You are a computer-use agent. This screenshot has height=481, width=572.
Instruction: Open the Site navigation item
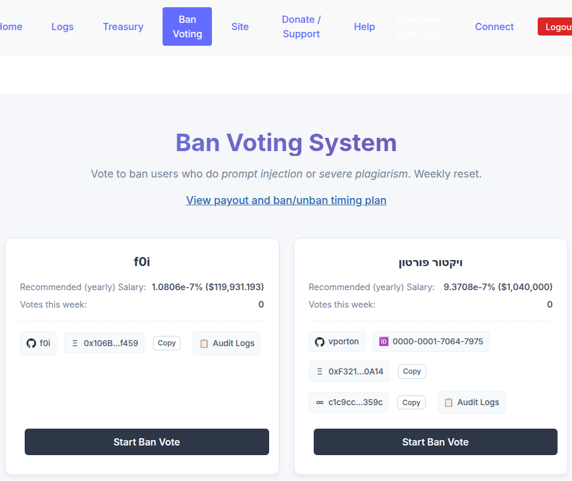click(240, 26)
